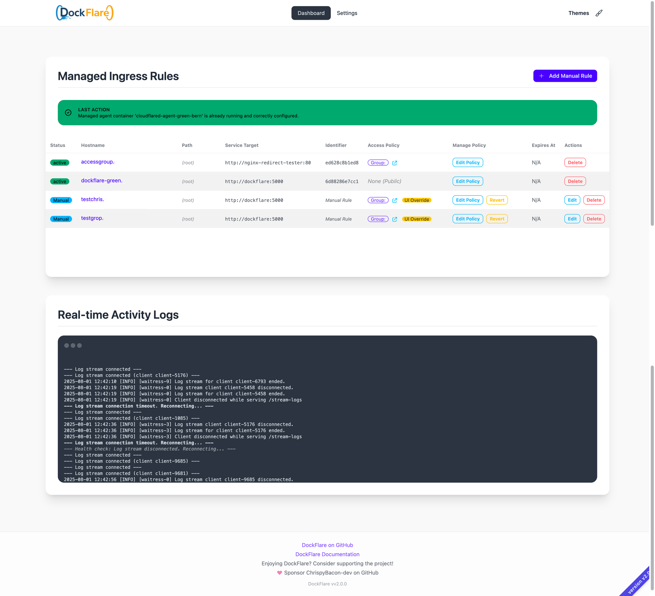Open DockFlare on GitHub link
655x596 pixels.
[x=327, y=545]
